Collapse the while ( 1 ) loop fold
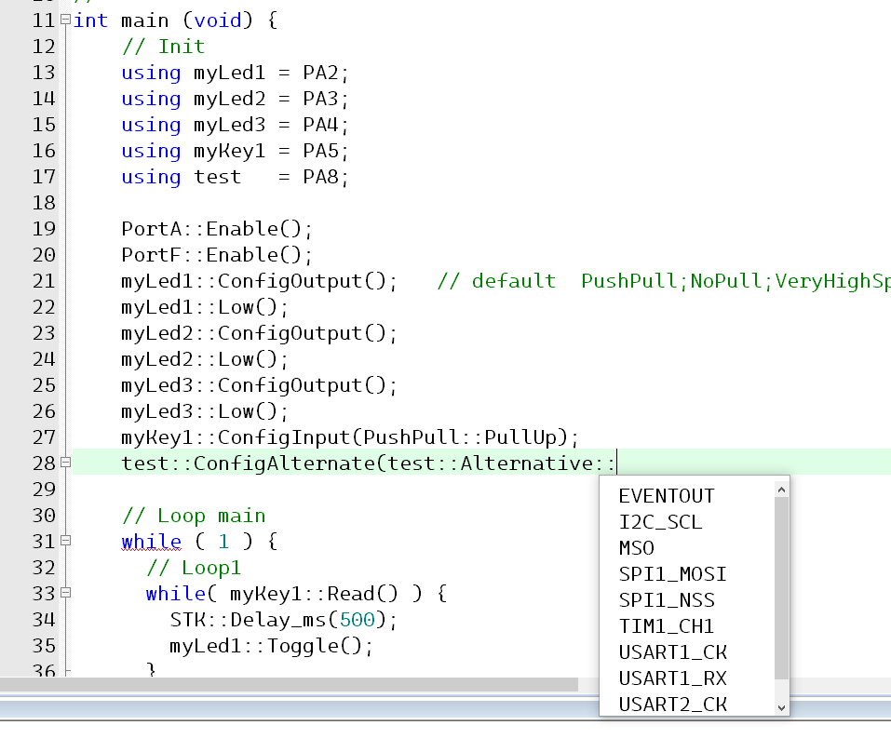This screenshot has width=891, height=752. pos(64,541)
